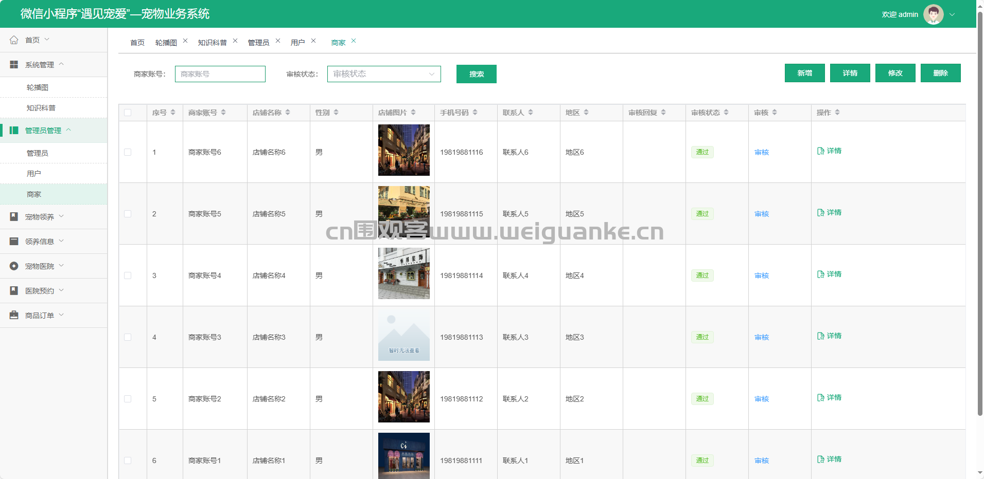Click the admin avatar picture
This screenshot has width=984, height=479.
coord(933,14)
